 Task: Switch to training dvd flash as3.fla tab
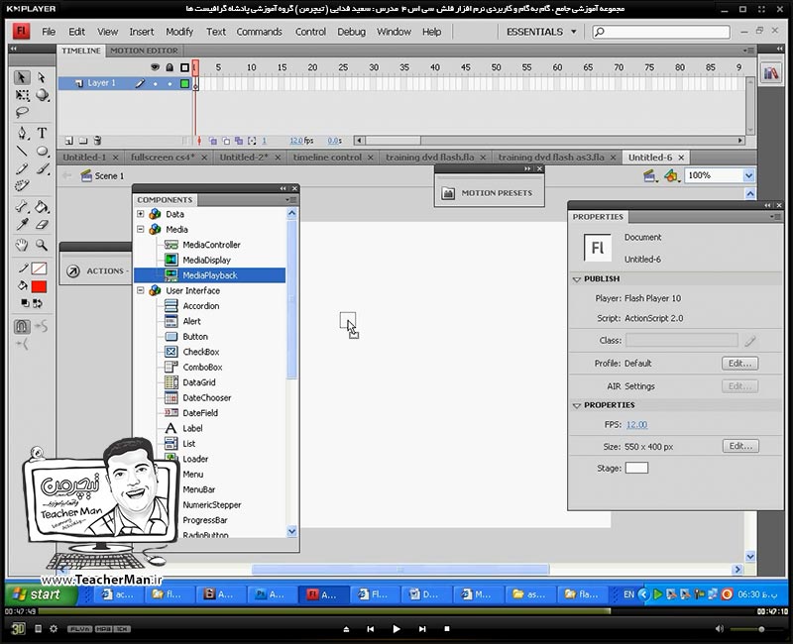(x=551, y=158)
